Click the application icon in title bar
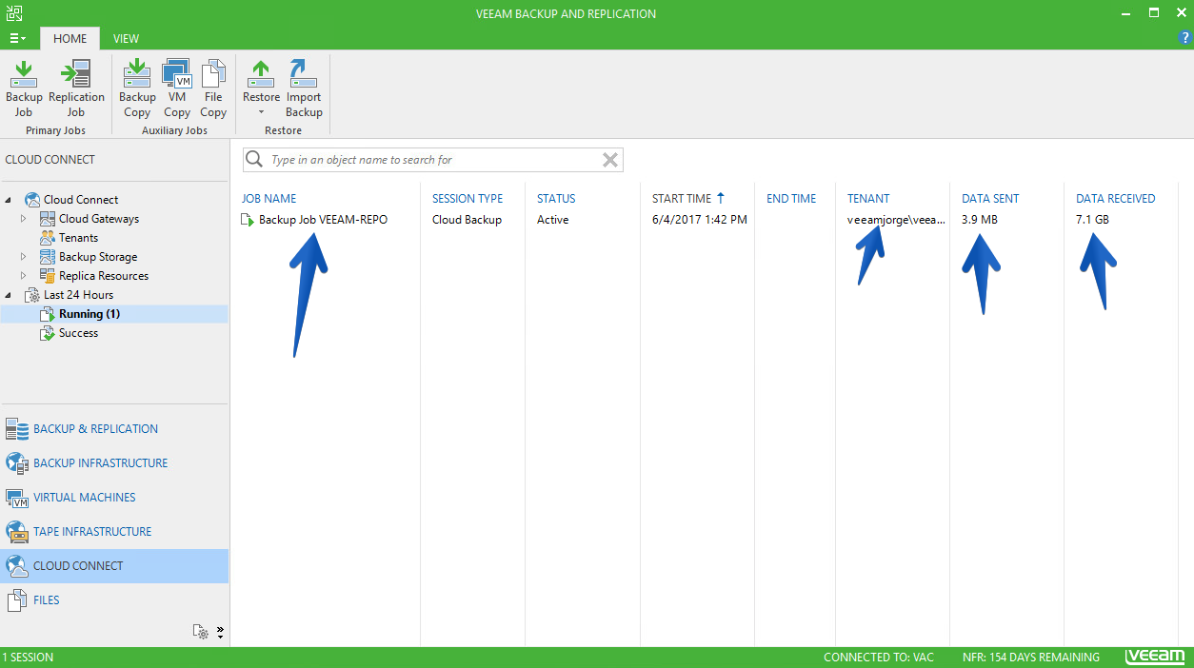The image size is (1194, 668). click(13, 12)
